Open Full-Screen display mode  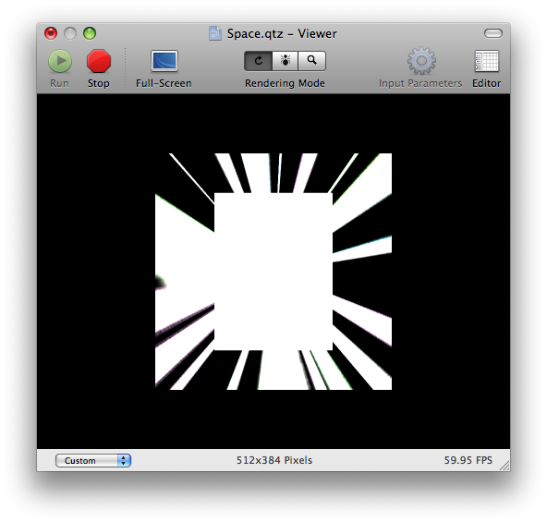point(164,61)
